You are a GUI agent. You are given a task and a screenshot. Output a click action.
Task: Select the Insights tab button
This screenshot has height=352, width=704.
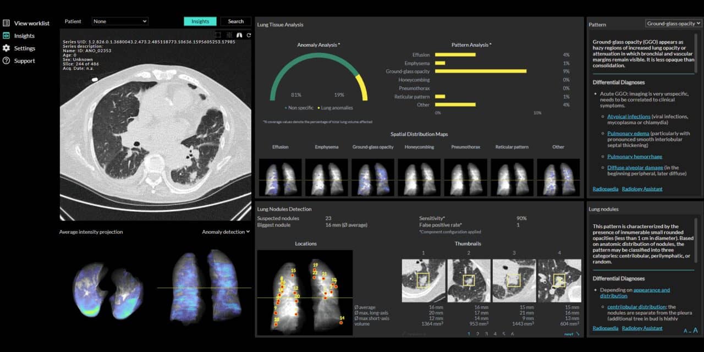pyautogui.click(x=200, y=21)
